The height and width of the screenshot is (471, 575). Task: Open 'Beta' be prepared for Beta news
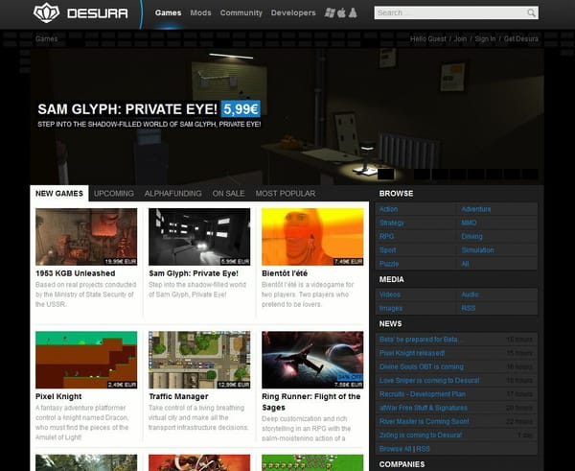(x=419, y=340)
